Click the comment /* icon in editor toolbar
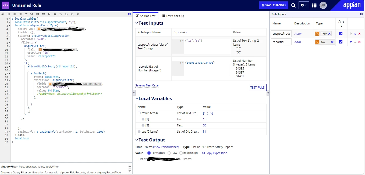The image size is (365, 175). [26, 14]
